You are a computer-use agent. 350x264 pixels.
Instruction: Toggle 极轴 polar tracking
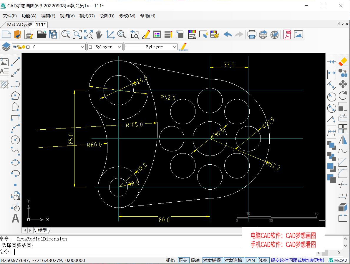(x=195, y=260)
